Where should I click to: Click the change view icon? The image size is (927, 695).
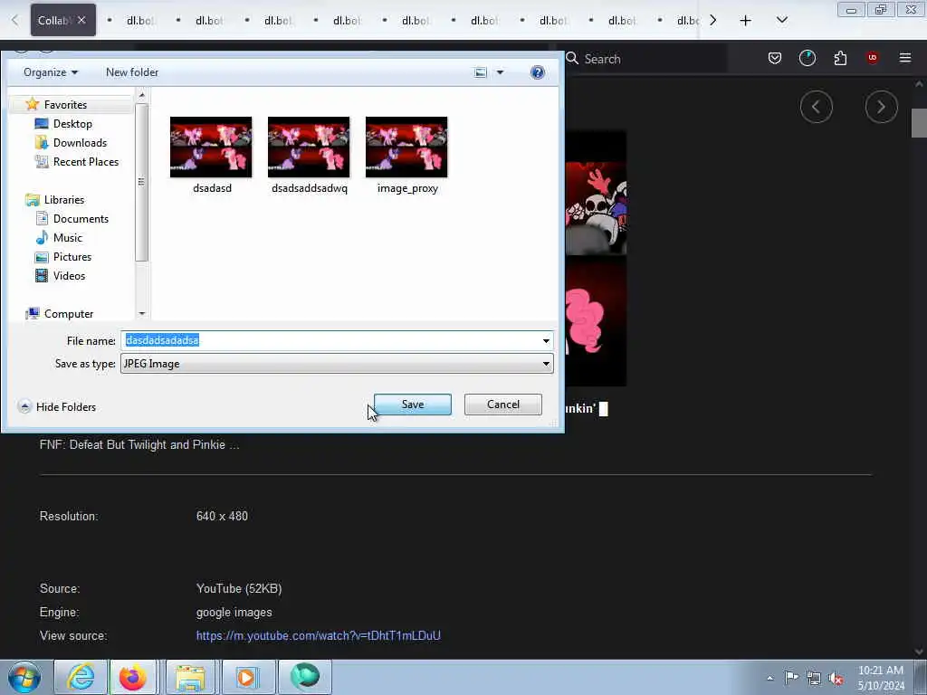coord(481,72)
